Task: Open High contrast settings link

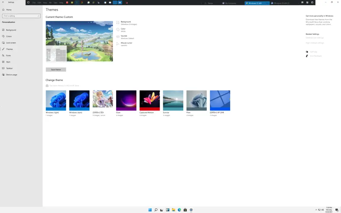Action: (x=315, y=43)
